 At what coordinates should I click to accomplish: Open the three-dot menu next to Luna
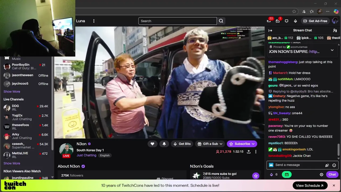pyautogui.click(x=94, y=21)
